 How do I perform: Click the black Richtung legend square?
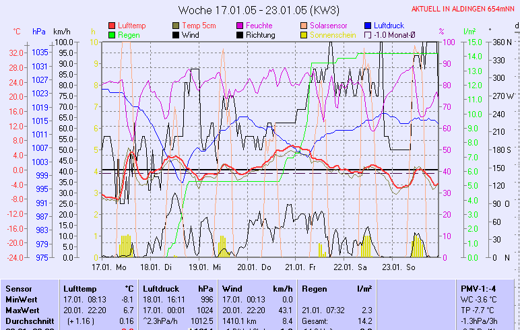(x=240, y=35)
